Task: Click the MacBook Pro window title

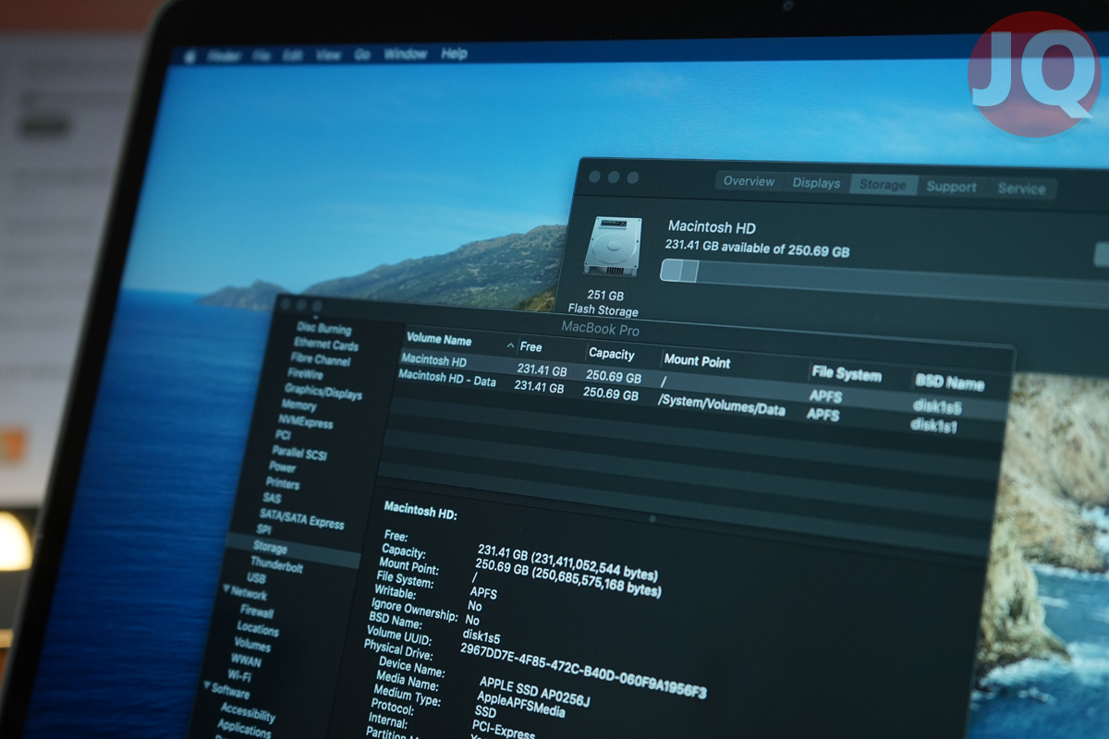Action: click(600, 329)
